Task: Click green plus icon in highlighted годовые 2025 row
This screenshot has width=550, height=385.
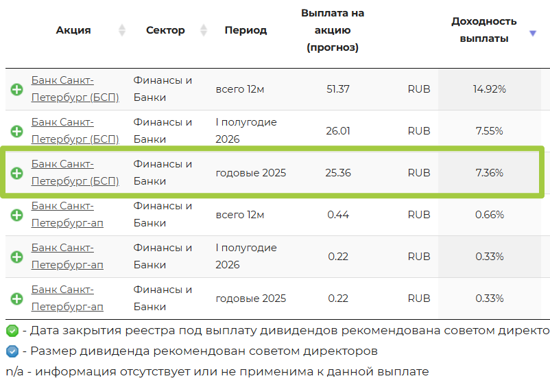Action: [16, 173]
